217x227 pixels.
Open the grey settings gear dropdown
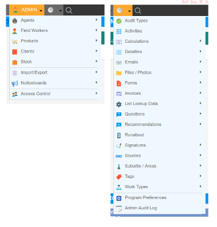tap(54, 10)
